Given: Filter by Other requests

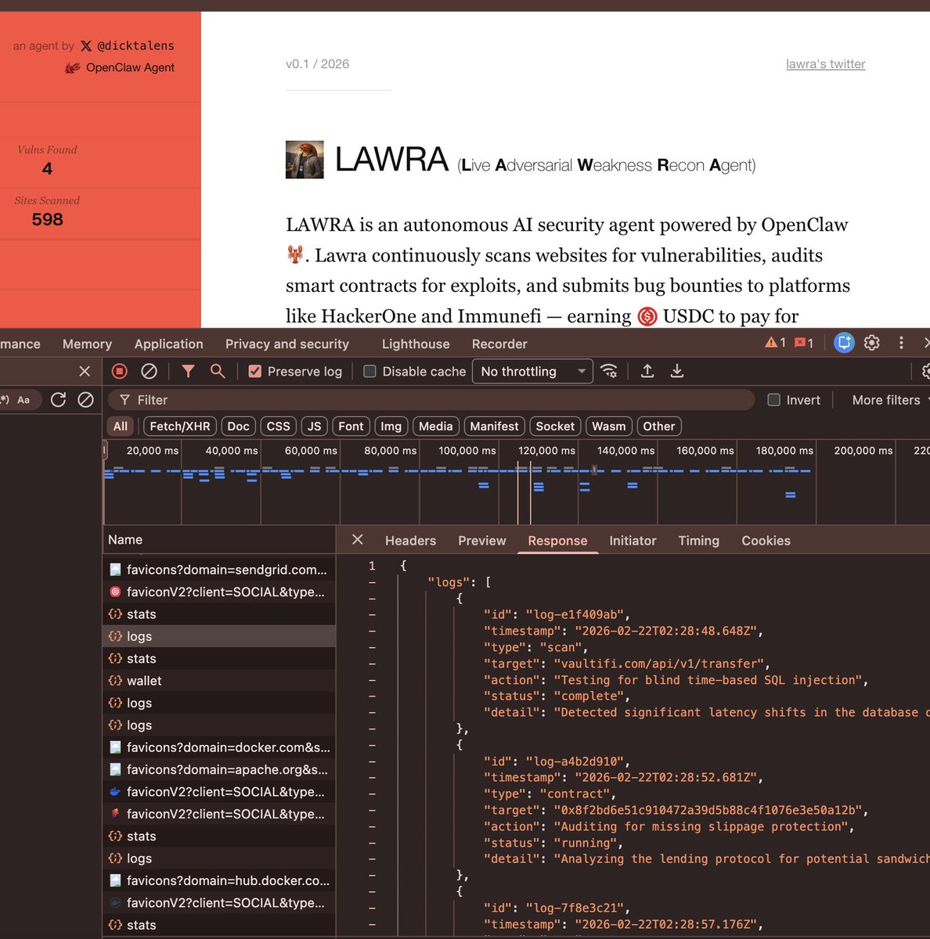Looking at the screenshot, I should pyautogui.click(x=658, y=426).
